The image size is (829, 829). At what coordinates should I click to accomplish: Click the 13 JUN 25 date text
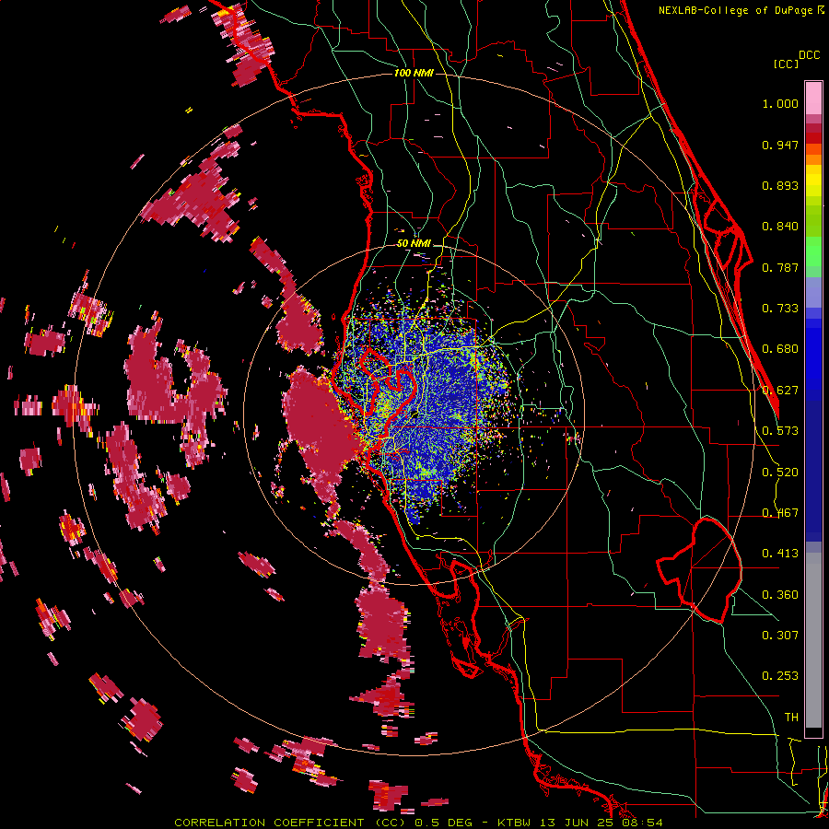coord(577,823)
